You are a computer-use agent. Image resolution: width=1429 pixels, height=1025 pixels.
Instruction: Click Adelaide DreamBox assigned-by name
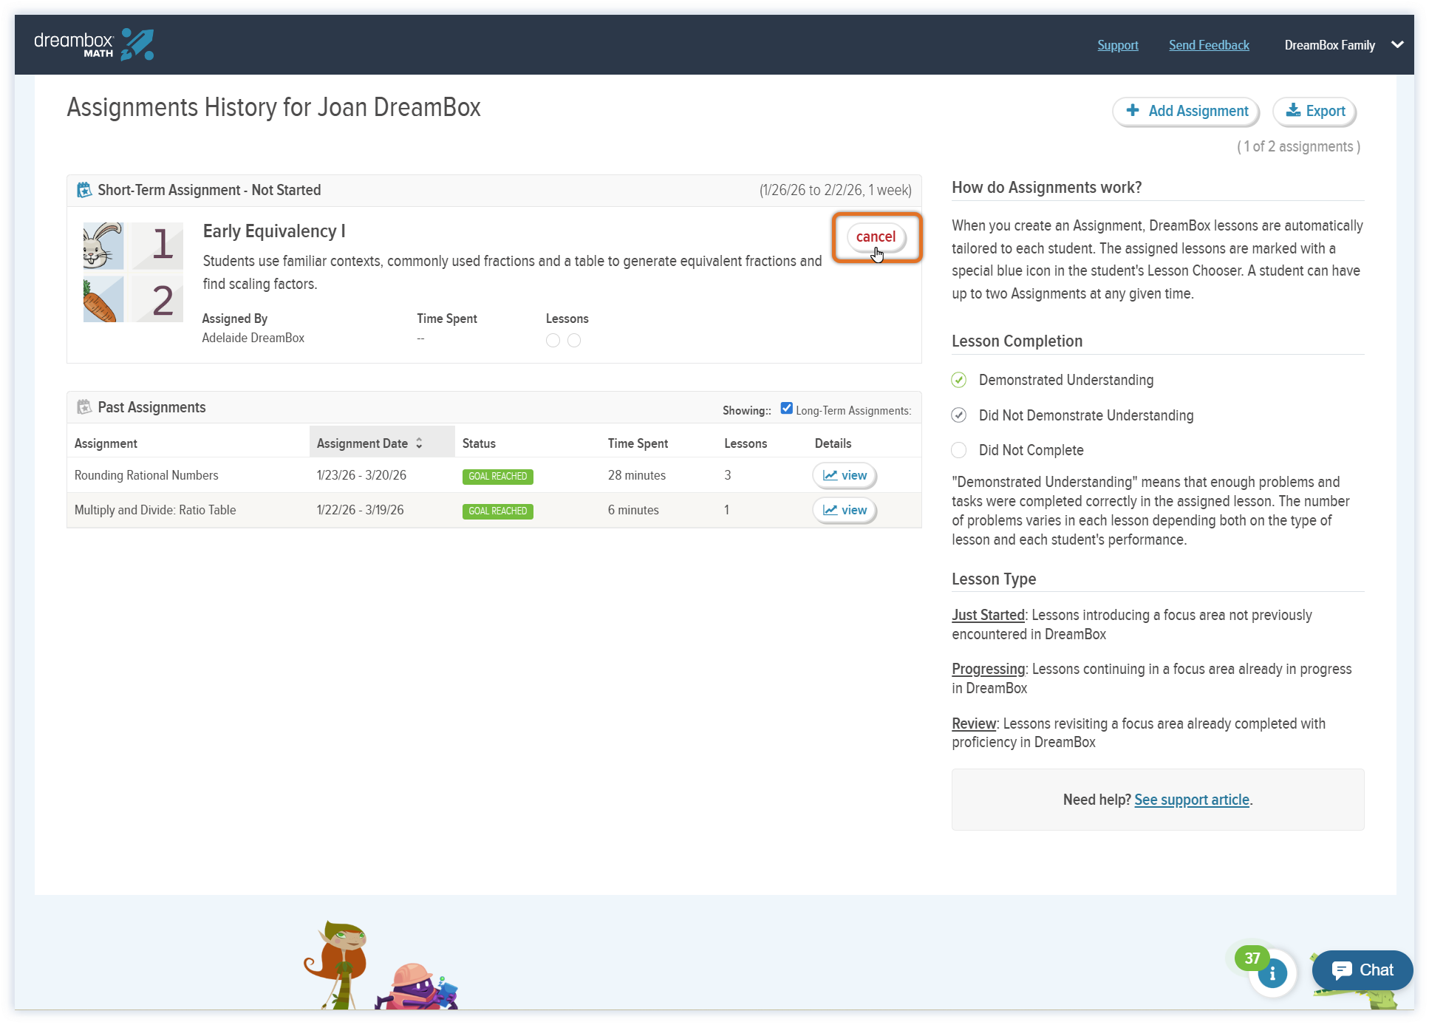coord(253,338)
